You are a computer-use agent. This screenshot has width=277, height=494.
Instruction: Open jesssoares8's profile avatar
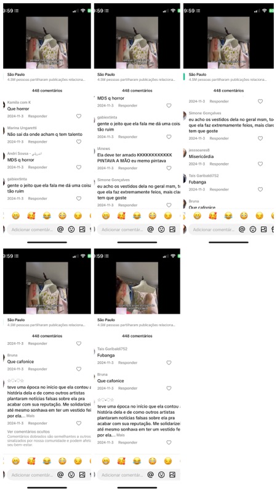click(185, 153)
